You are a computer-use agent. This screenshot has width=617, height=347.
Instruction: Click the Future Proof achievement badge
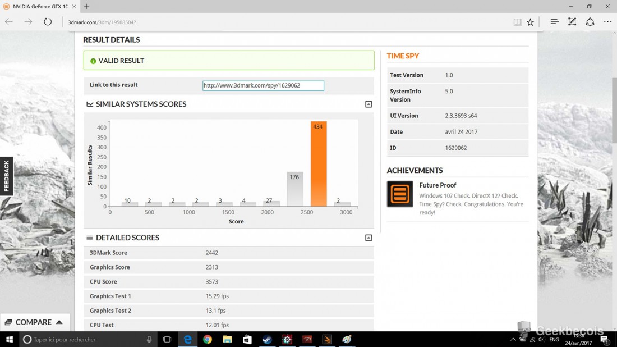pyautogui.click(x=400, y=194)
